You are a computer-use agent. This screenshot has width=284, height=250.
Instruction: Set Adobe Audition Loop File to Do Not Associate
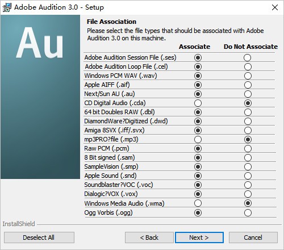(x=248, y=66)
